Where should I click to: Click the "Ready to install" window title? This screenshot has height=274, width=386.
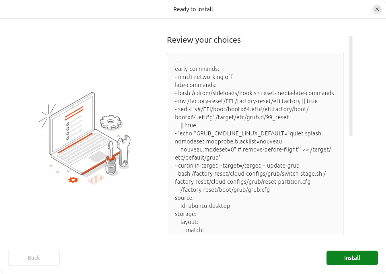193,9
